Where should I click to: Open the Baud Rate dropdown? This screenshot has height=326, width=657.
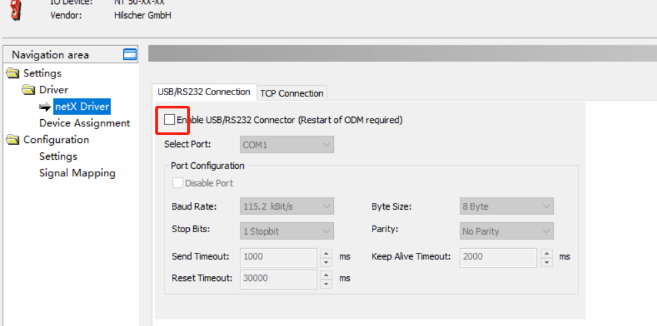287,206
